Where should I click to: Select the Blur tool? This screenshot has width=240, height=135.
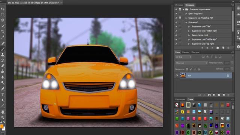tap(3, 77)
